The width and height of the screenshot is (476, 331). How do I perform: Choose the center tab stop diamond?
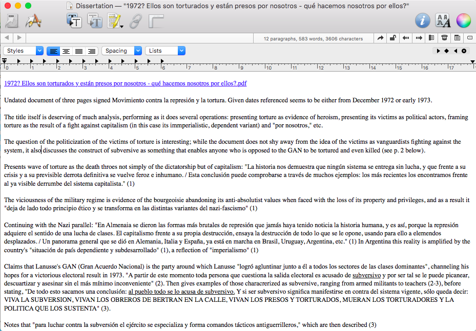447,51
